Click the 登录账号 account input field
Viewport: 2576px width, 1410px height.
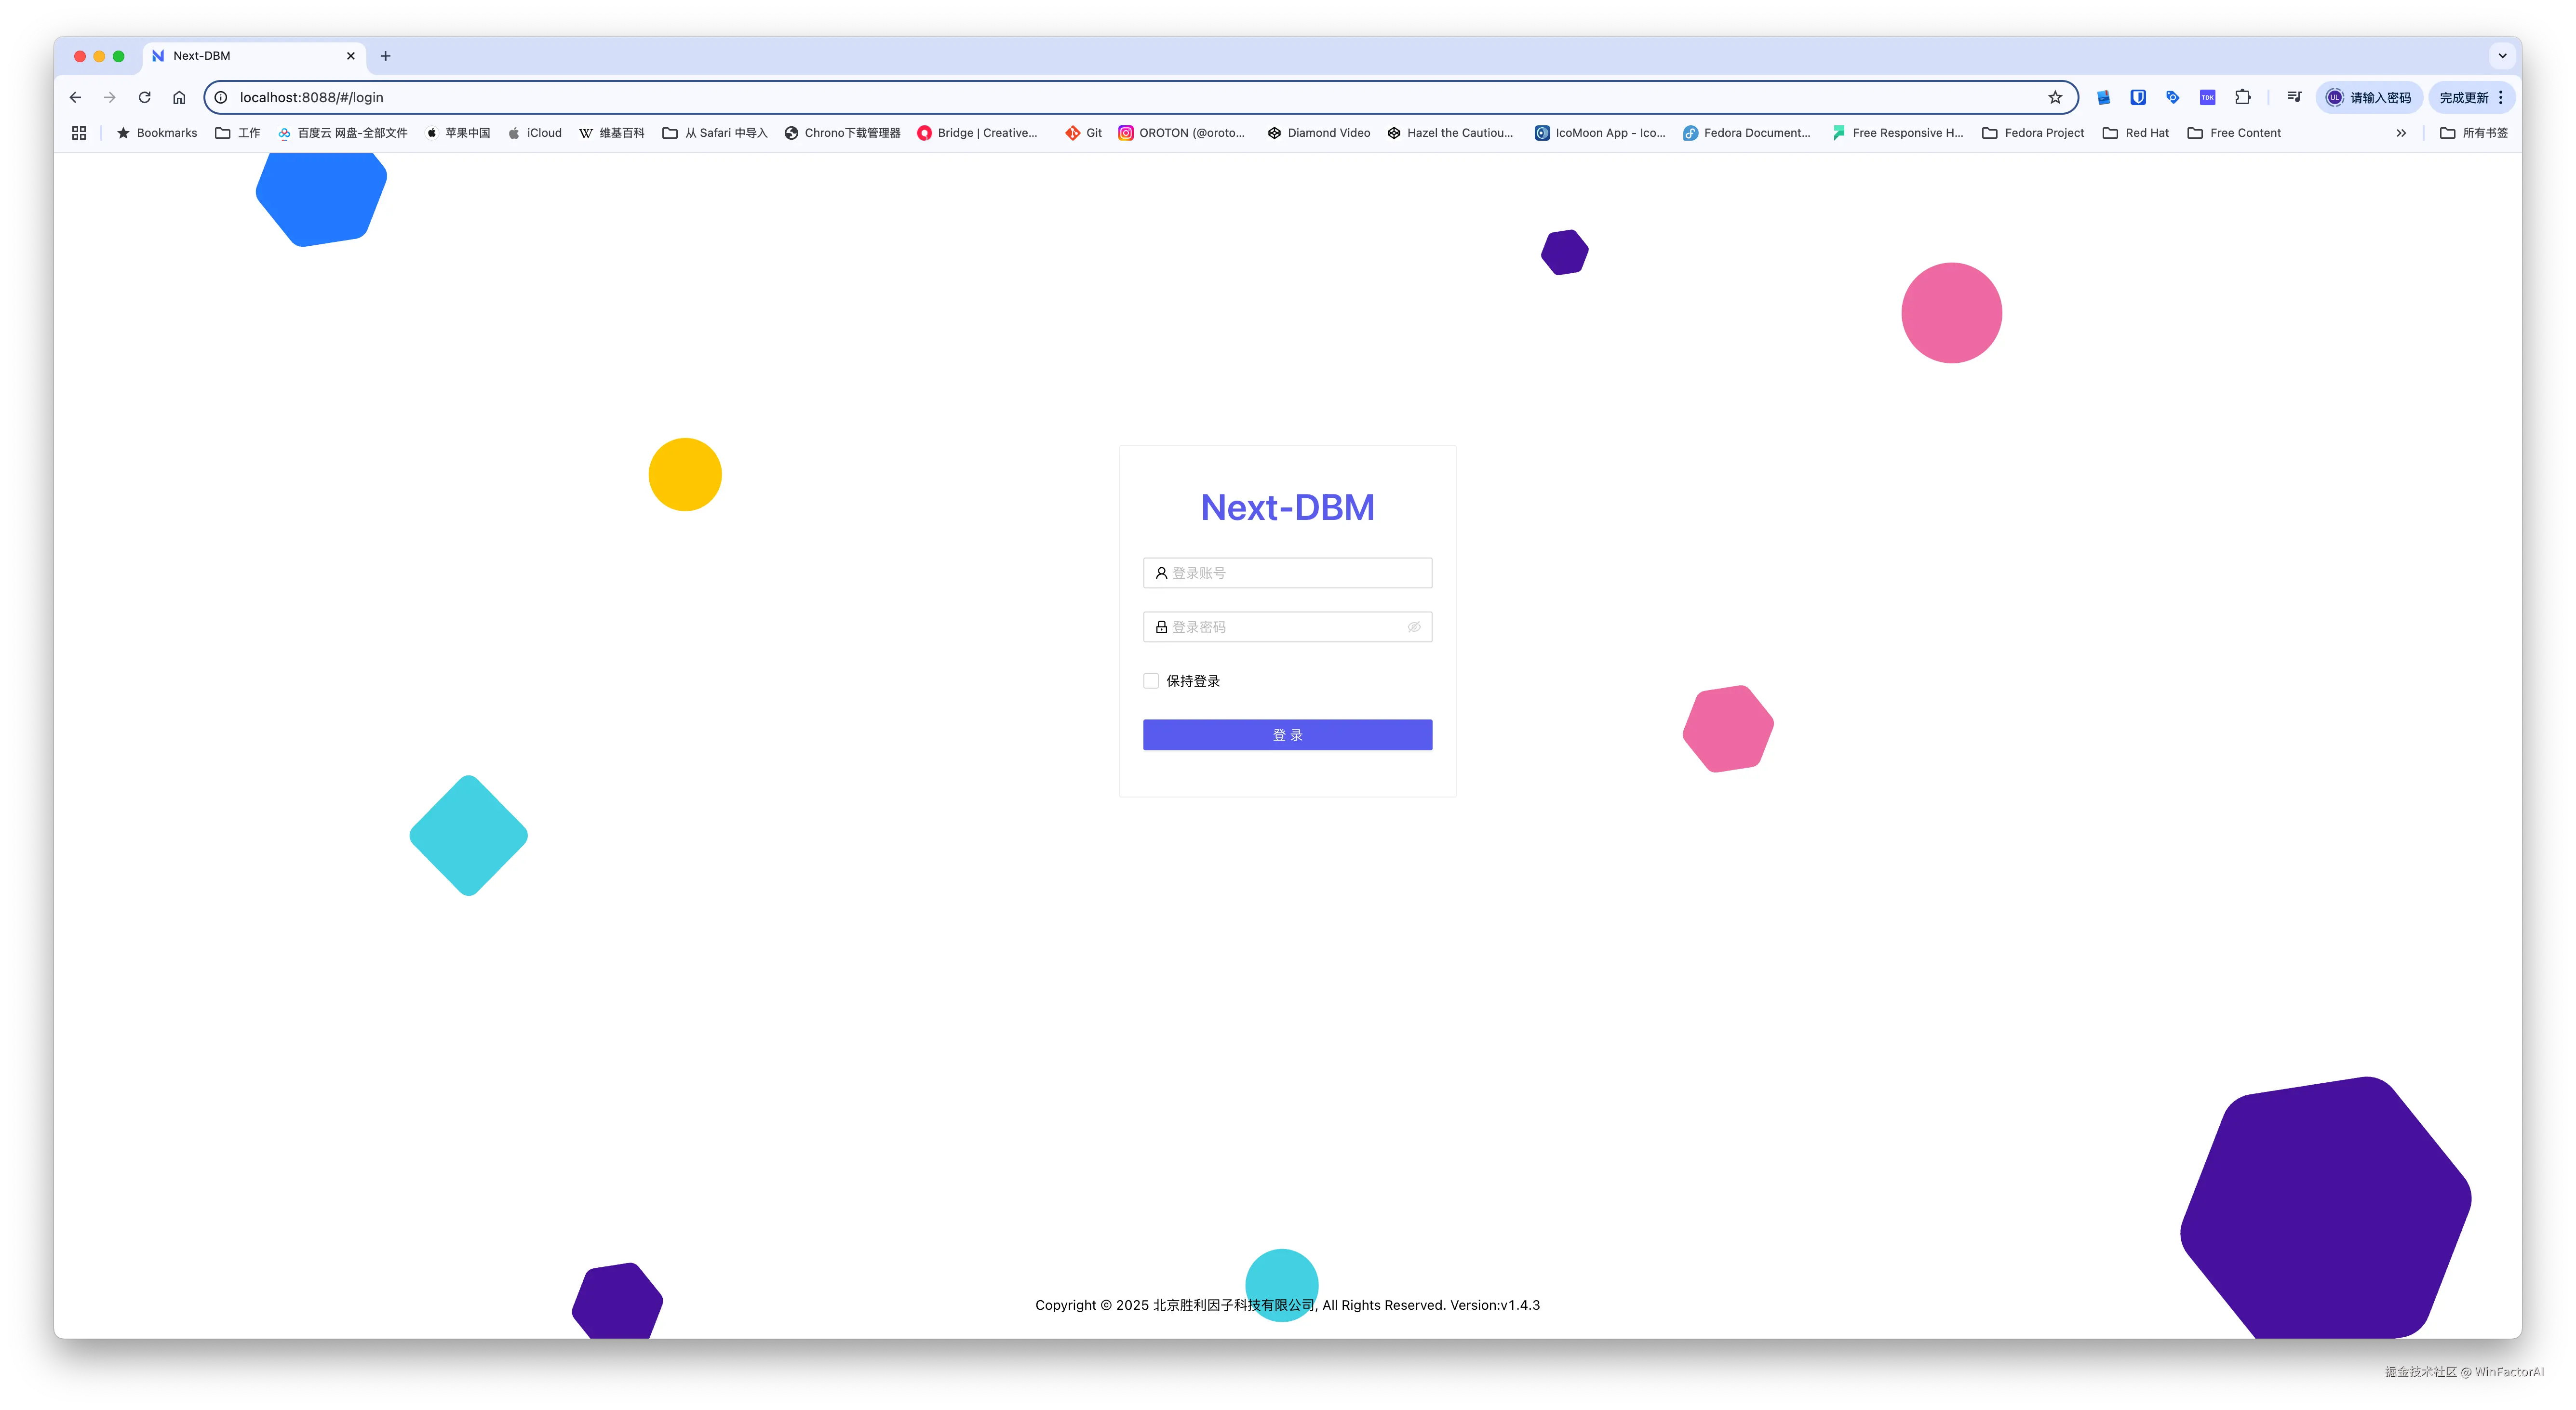(x=1287, y=572)
